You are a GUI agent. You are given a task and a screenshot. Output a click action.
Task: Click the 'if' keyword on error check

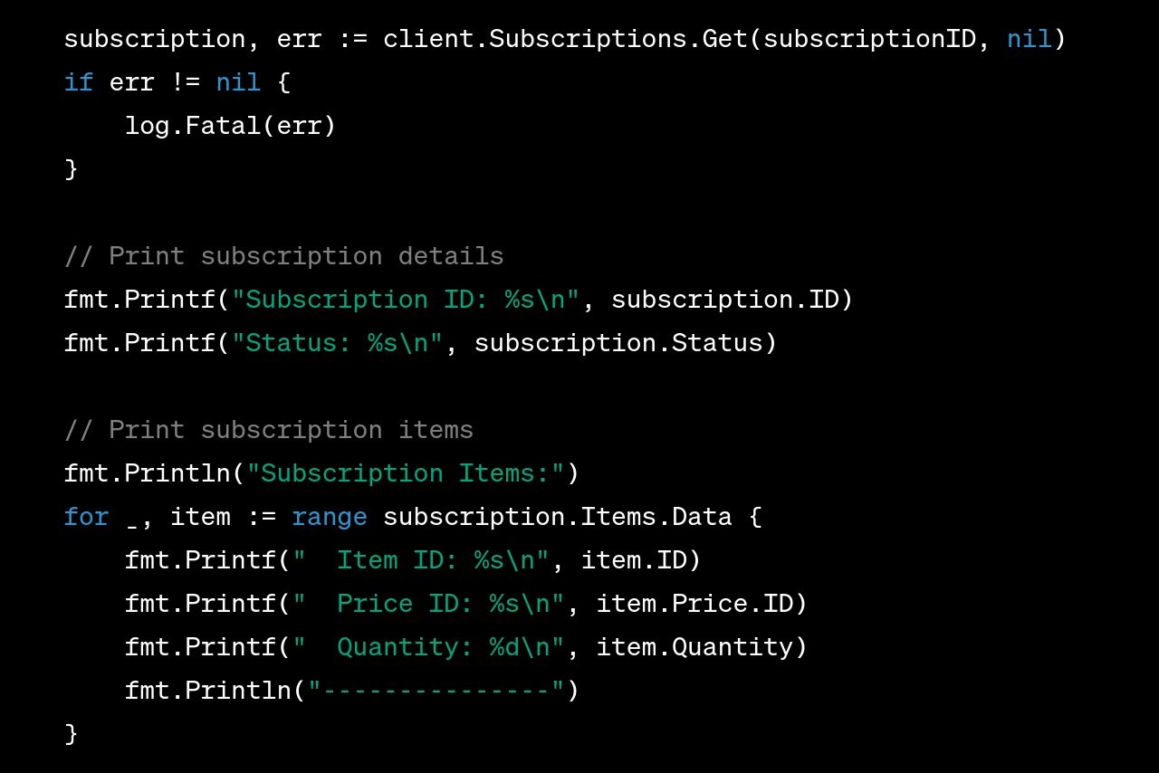tap(79, 82)
